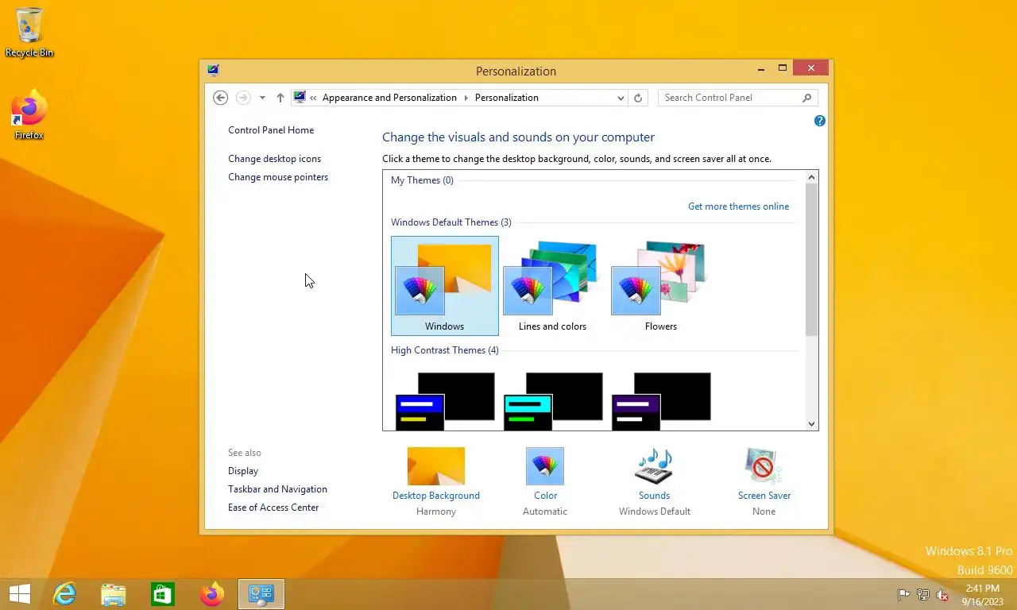Click the High Contrast Themes (4) heading
Viewport: 1017px width, 610px height.
click(445, 350)
